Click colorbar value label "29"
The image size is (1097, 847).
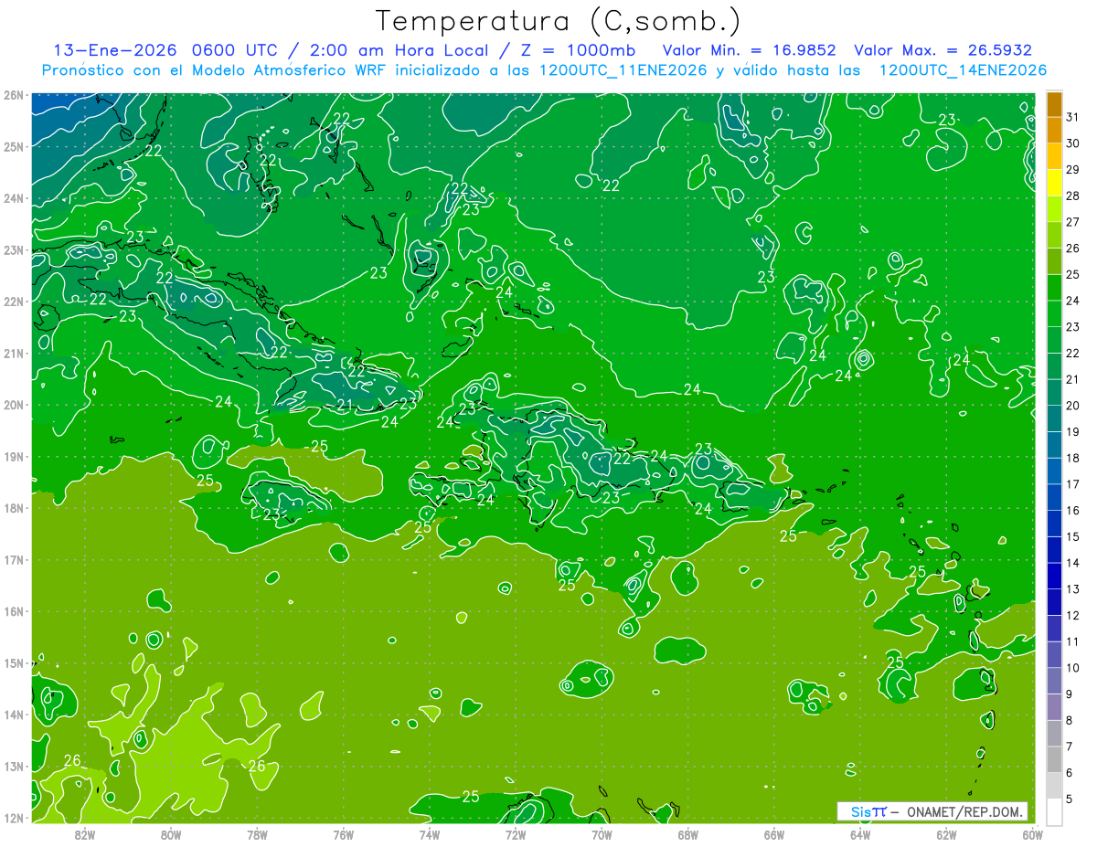[1072, 171]
